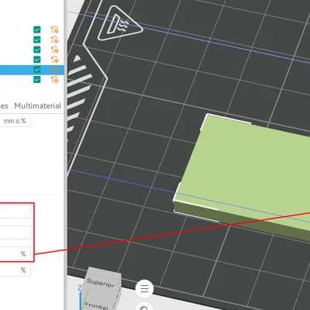Screen dimensions: 310x310
Task: Reset the highlighted row with its orange icon
Action: (54, 70)
